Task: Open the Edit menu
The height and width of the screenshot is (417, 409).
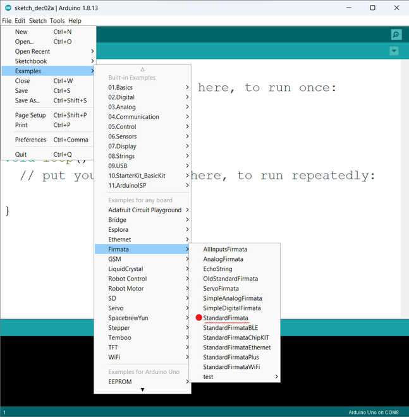Action: [20, 21]
